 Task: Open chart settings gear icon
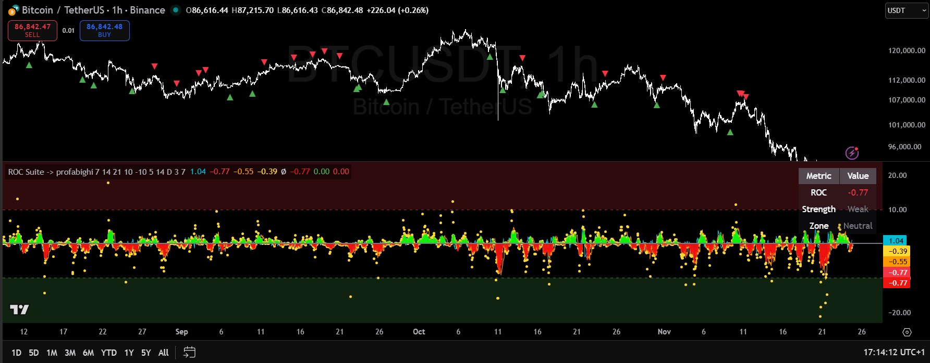907,332
